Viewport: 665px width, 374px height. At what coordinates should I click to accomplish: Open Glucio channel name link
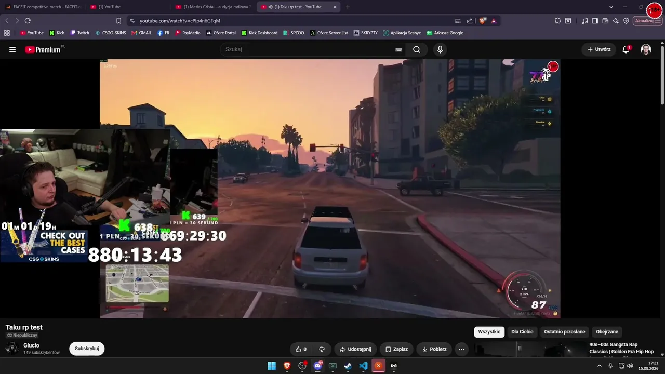click(31, 345)
